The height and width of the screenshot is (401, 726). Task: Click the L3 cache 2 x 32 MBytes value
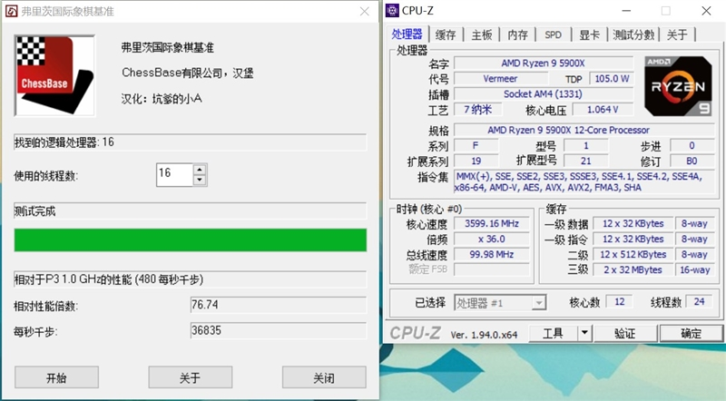(x=633, y=270)
